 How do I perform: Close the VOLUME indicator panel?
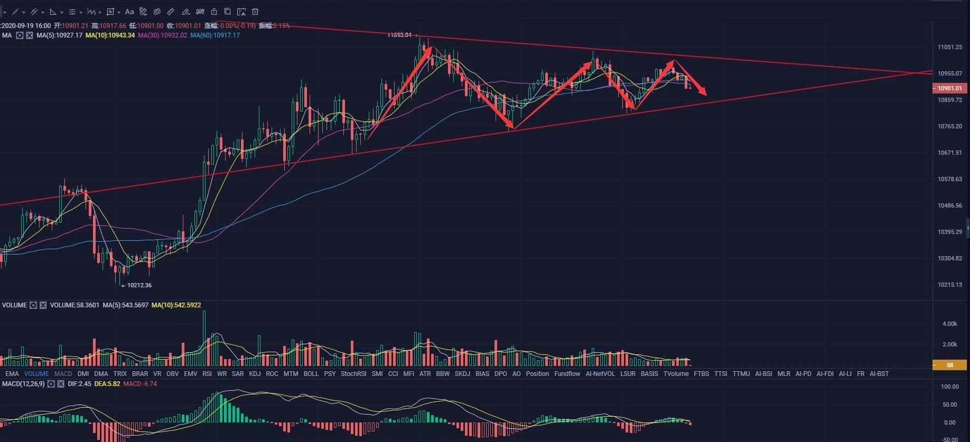pos(43,305)
